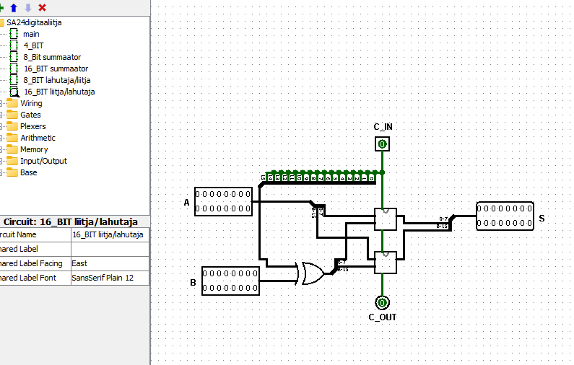Toggle the C_IN input pin value

point(382,144)
